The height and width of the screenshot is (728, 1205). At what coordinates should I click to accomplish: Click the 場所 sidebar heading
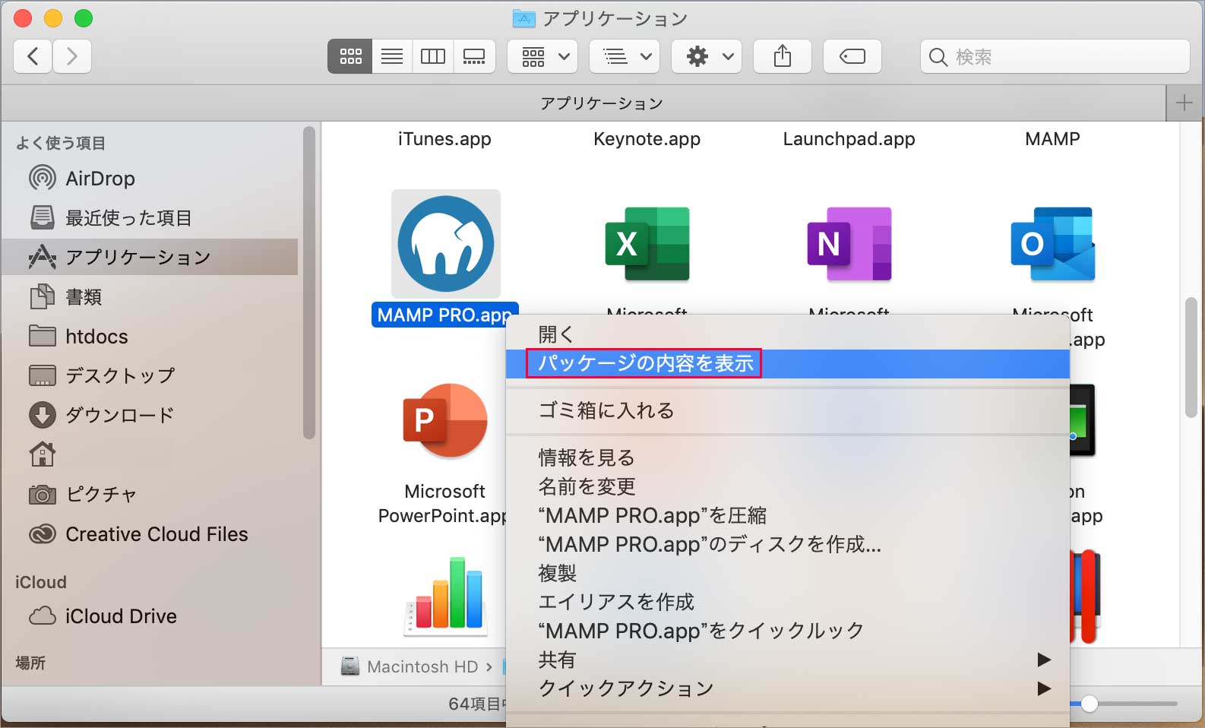(x=30, y=663)
